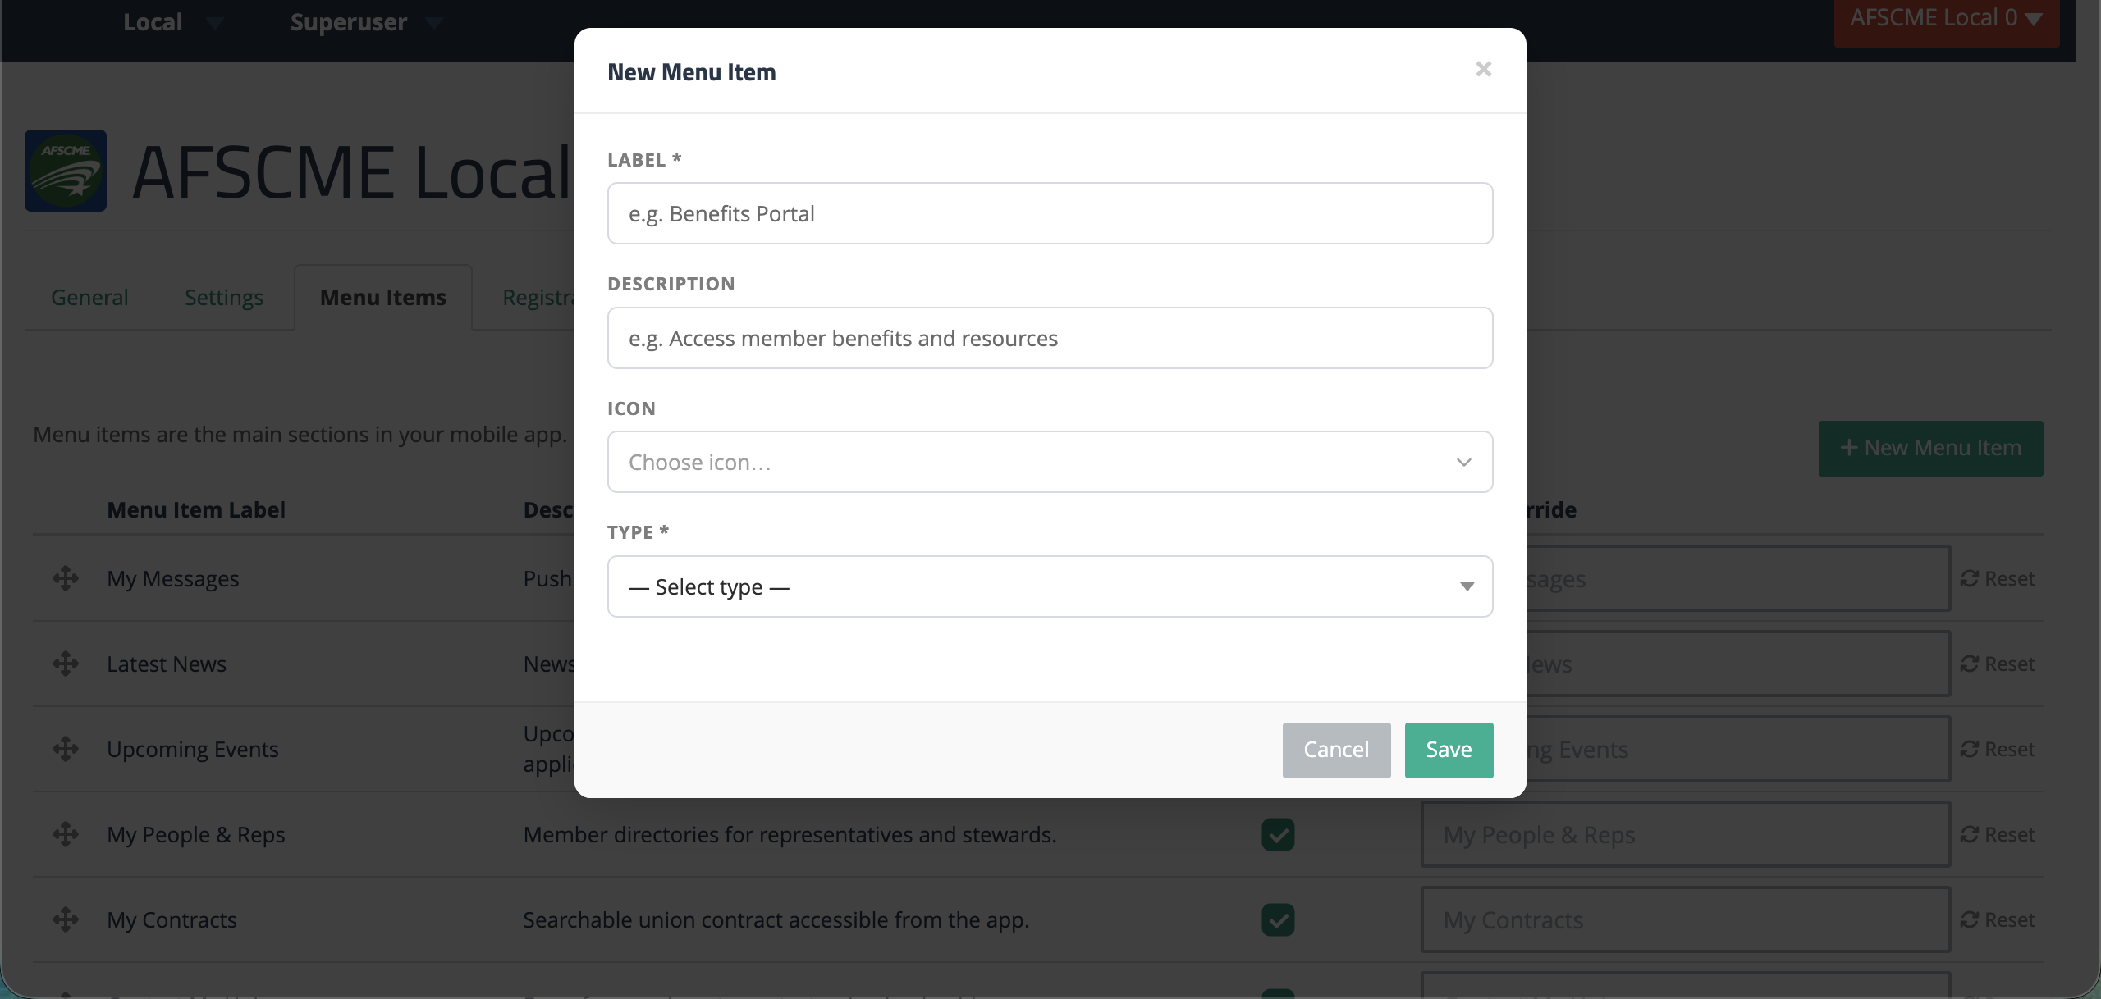The height and width of the screenshot is (999, 2101).
Task: Click the Latest News row label
Action: [x=167, y=664]
